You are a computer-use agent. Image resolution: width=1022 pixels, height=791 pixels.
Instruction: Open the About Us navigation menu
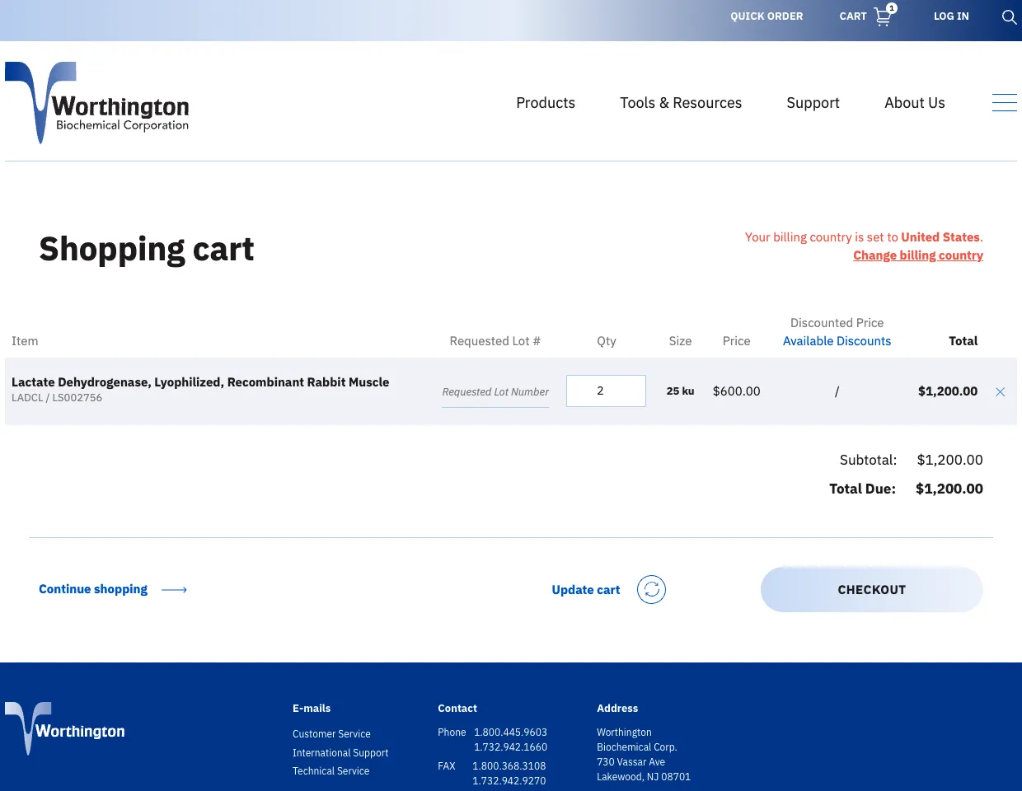pyautogui.click(x=914, y=102)
